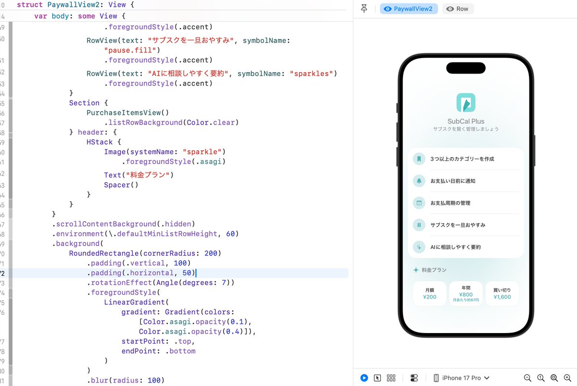Tap the bookmark icon in category row
This screenshot has height=386, width=577.
pyautogui.click(x=419, y=159)
